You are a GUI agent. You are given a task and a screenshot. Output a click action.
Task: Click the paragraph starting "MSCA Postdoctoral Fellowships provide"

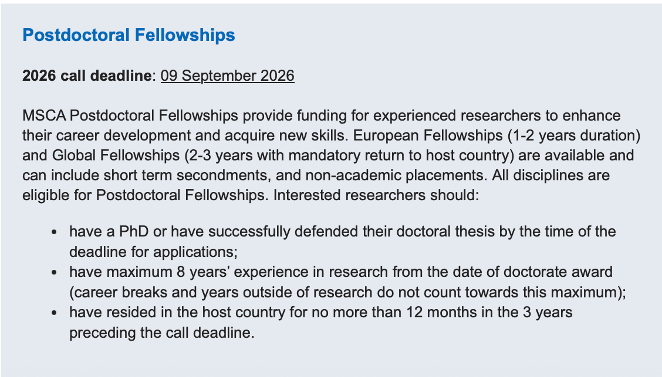[x=321, y=115]
